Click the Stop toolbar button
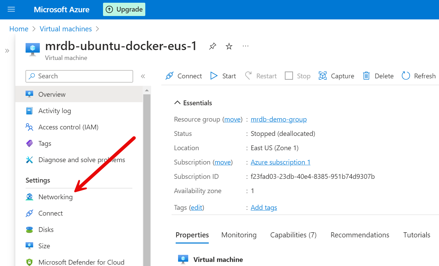The image size is (439, 266). (x=297, y=76)
